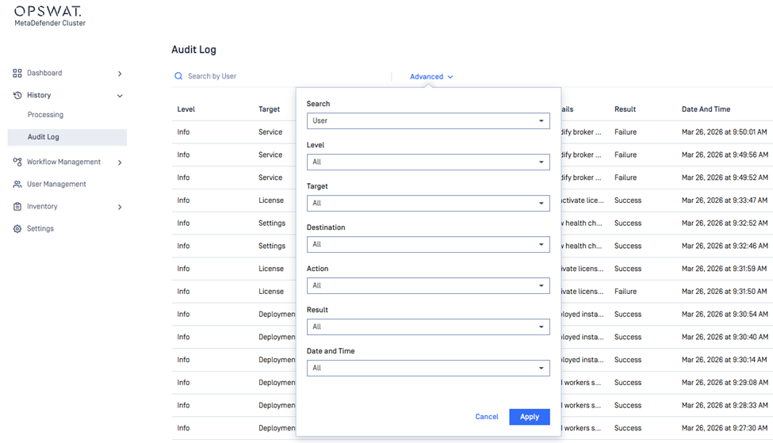Open the Processing history page
The image size is (773, 443).
45,115
